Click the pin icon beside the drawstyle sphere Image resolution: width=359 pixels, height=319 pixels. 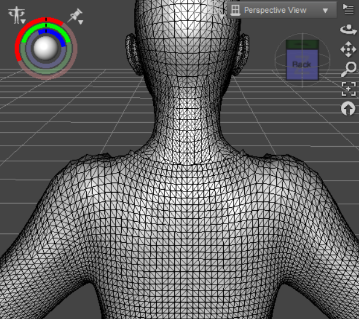[x=75, y=16]
